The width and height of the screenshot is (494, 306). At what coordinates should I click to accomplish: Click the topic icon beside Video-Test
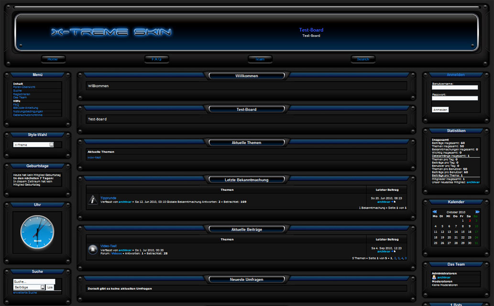coord(93,250)
